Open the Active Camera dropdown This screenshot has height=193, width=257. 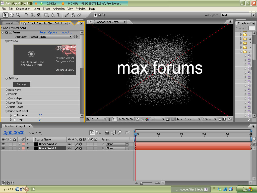pyautogui.click(x=188, y=119)
